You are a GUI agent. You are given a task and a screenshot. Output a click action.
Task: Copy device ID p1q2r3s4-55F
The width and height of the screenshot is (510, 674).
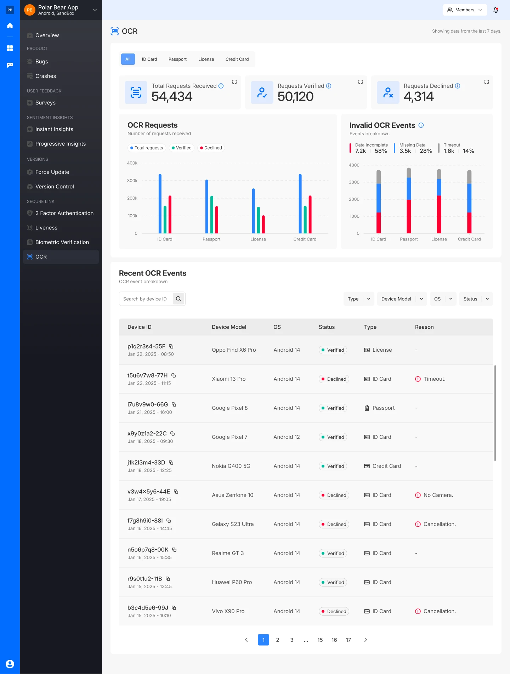click(171, 346)
